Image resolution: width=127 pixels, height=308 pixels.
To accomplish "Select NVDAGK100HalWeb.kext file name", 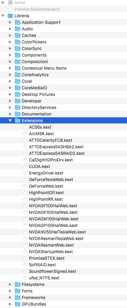I will pos(53,212).
